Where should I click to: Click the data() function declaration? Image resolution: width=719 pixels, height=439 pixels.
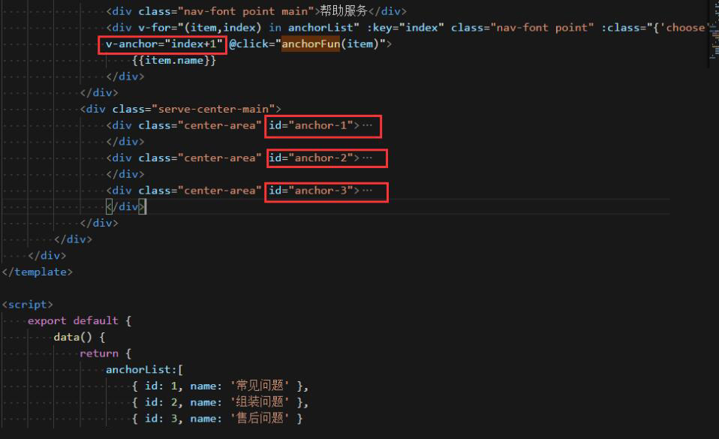coord(80,337)
